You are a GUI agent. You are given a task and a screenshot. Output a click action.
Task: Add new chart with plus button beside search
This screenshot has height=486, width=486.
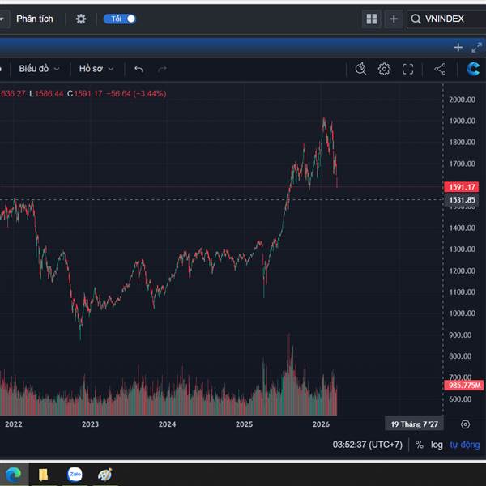click(x=394, y=19)
